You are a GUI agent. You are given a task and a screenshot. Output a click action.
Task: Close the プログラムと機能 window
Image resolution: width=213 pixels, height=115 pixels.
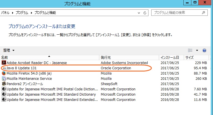(x=205, y=2)
